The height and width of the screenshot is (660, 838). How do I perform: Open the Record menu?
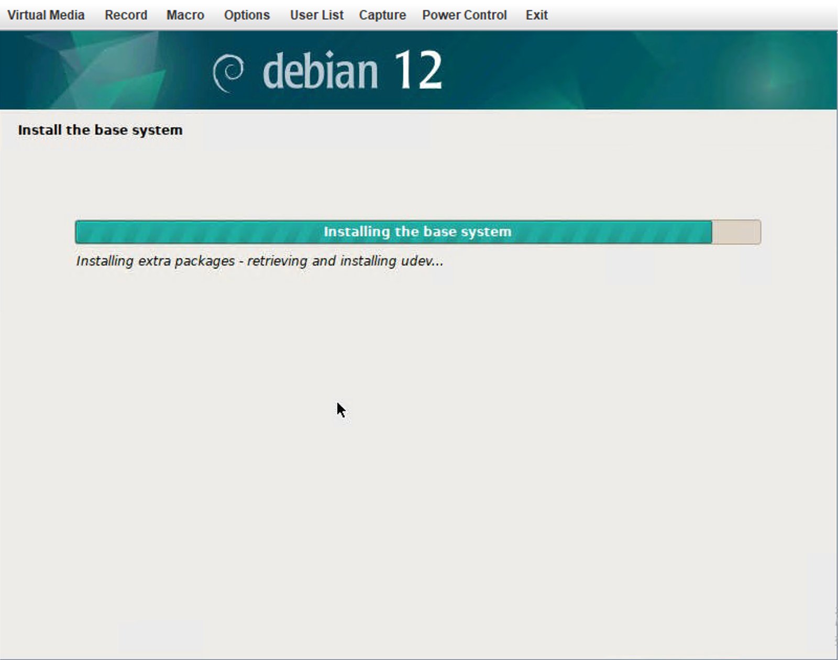(x=126, y=15)
